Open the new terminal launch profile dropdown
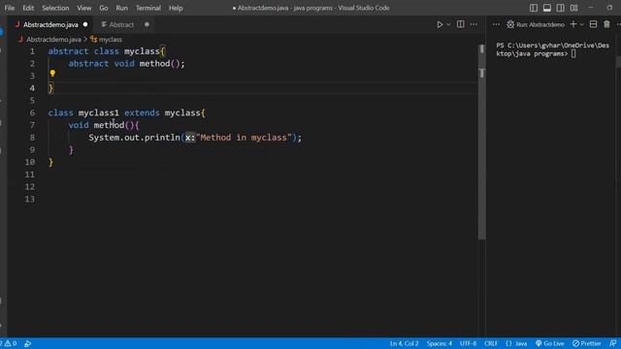This screenshot has width=621, height=349. click(582, 24)
